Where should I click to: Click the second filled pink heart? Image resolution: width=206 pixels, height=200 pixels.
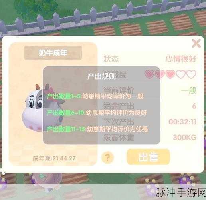[160, 74]
